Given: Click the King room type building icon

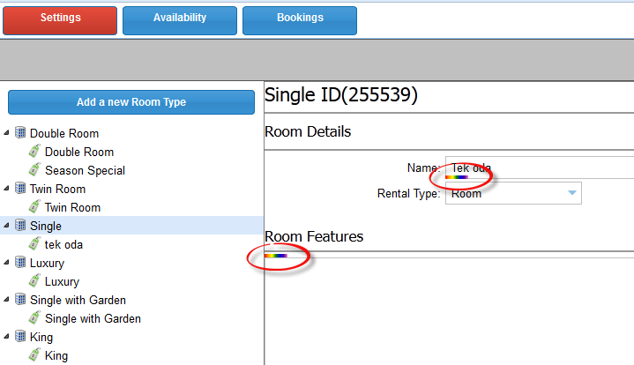Looking at the screenshot, I should tap(20, 337).
